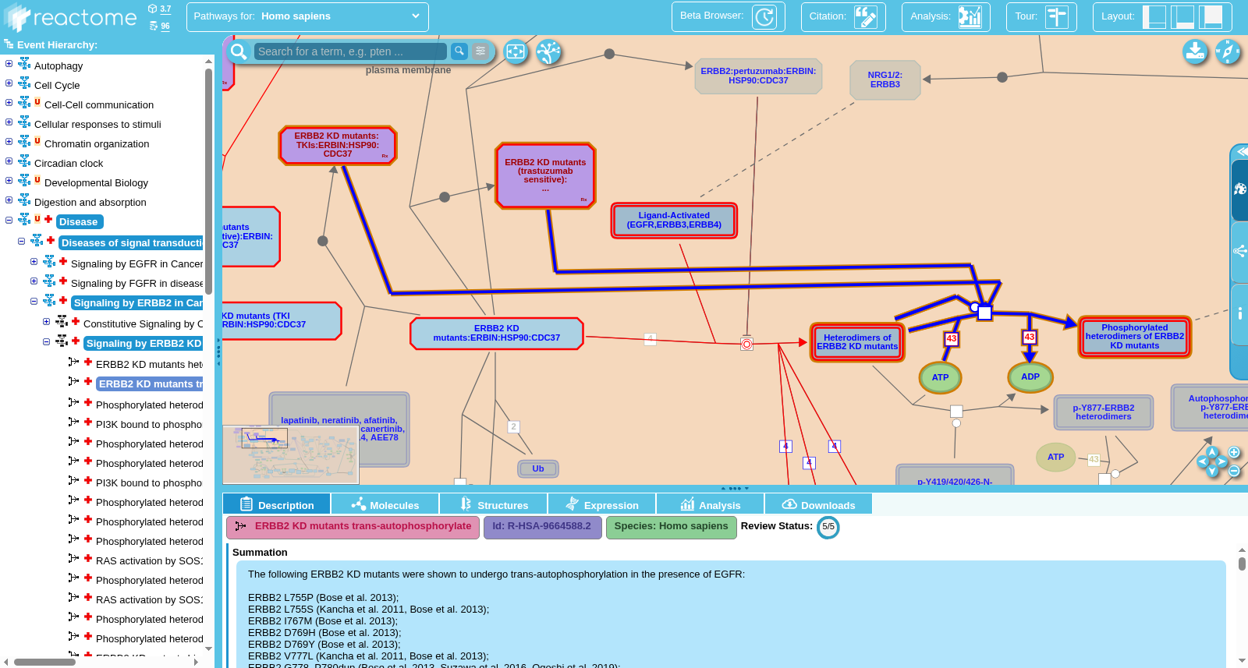Click the hierarchy horizontal scrollbar

(44, 662)
